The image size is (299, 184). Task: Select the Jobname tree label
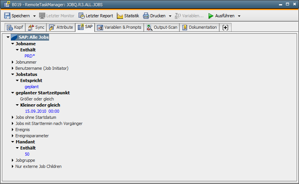click(26, 44)
